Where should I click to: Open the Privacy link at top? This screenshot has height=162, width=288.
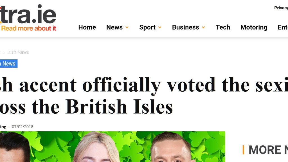tap(281, 8)
